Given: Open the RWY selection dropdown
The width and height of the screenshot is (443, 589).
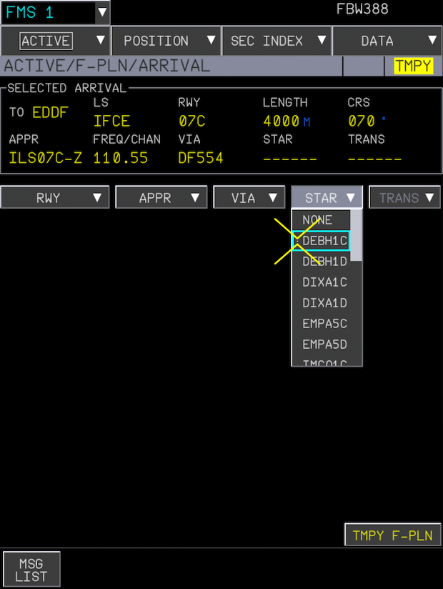Looking at the screenshot, I should click(x=55, y=198).
